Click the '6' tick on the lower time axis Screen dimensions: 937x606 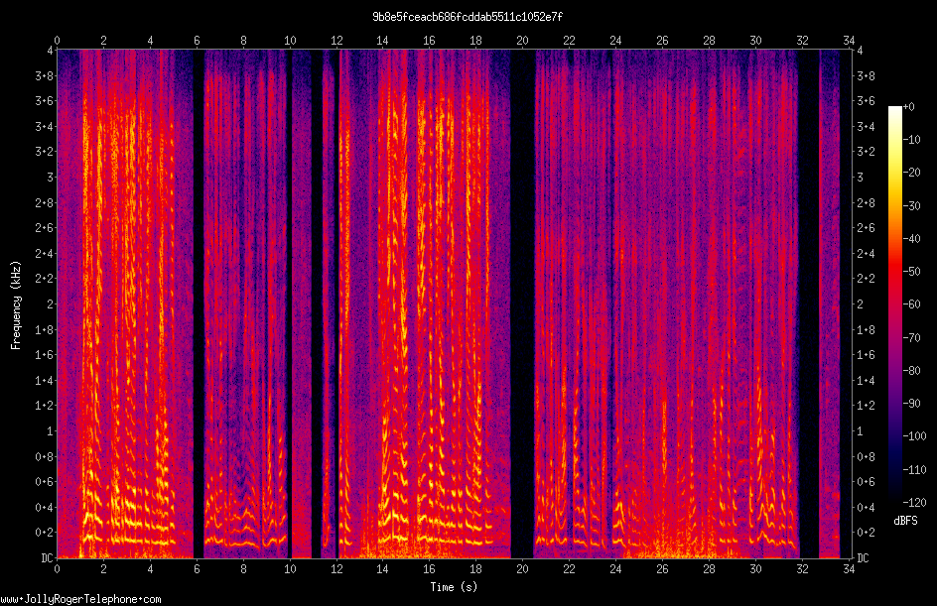pyautogui.click(x=197, y=569)
